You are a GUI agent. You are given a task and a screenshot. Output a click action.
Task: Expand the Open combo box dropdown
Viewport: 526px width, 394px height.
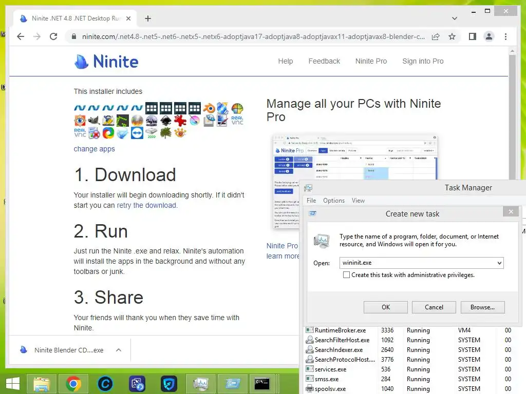click(x=499, y=263)
